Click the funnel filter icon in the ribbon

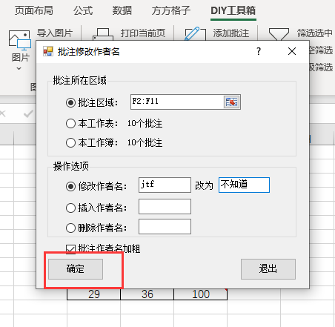[279, 34]
